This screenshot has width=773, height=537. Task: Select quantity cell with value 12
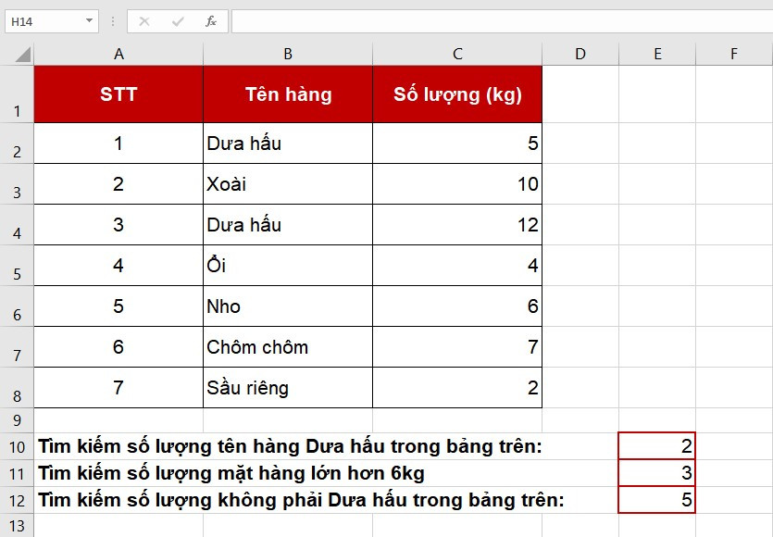(x=457, y=224)
